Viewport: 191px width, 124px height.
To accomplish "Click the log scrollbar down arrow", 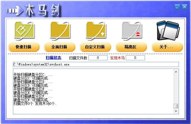I will [x=176, y=111].
